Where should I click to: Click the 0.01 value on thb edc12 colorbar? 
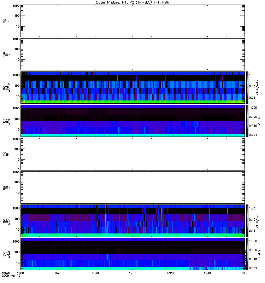[252, 98]
